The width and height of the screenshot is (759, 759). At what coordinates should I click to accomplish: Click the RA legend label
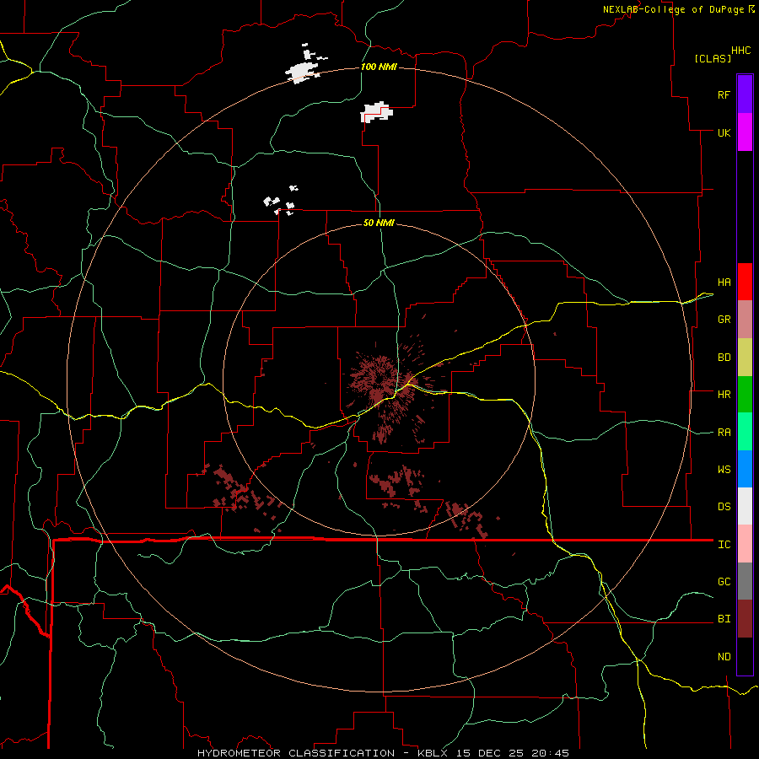pyautogui.click(x=724, y=433)
